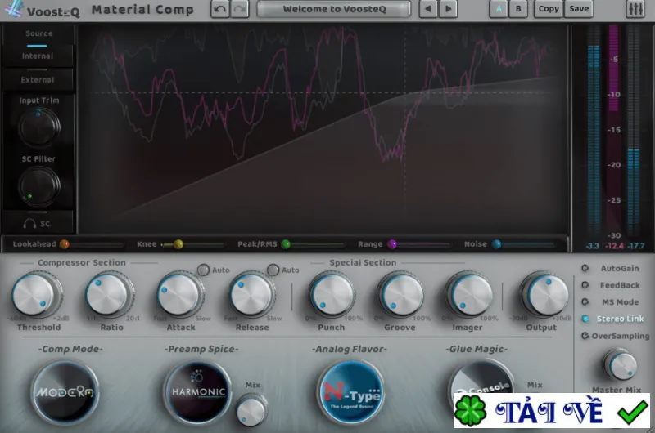
Task: Enable Auto for Attack
Action: [x=203, y=270]
